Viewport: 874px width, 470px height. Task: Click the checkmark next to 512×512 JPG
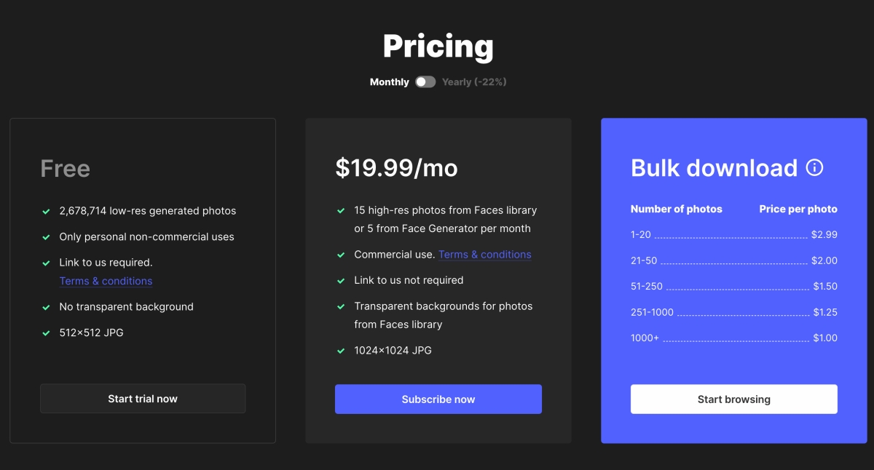[47, 333]
